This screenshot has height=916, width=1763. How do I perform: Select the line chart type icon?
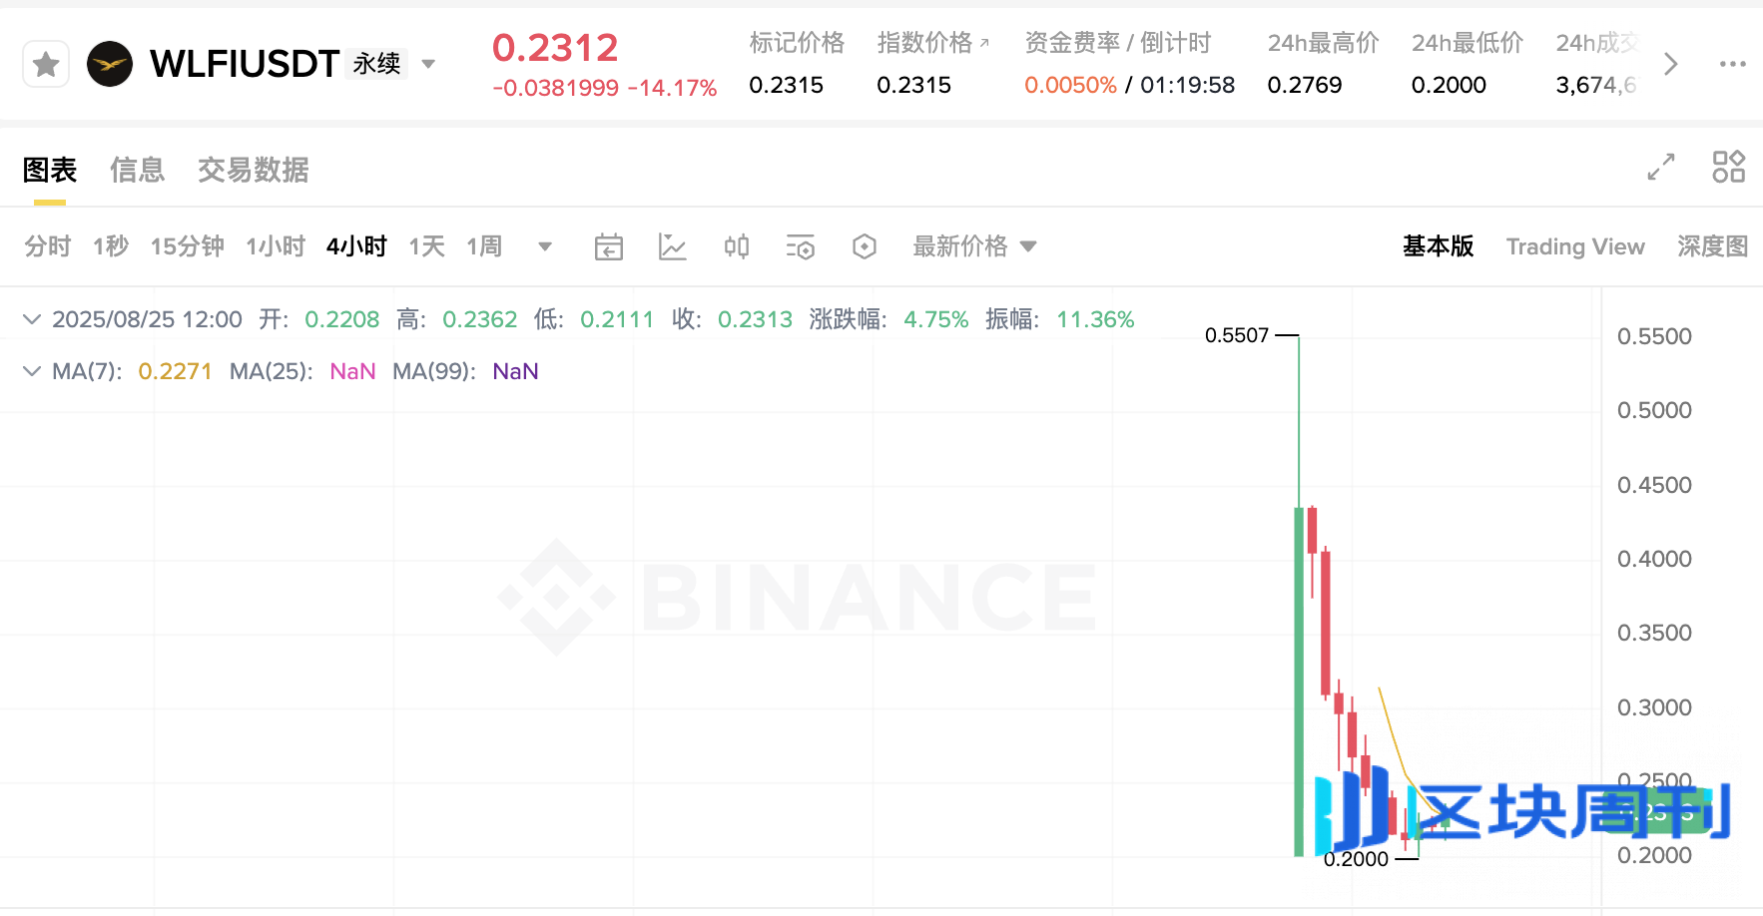point(673,246)
